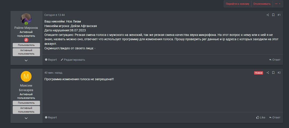Click the red badge under Райли Миронов
The width and height of the screenshot is (289, 128).
point(26,40)
